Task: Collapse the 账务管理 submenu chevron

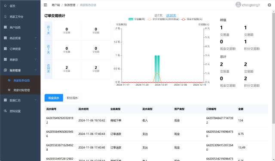Action: pos(36,70)
